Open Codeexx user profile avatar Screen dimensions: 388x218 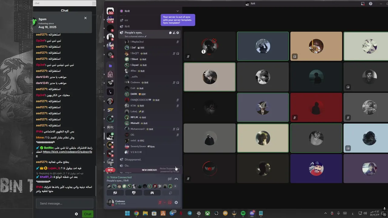(x=110, y=202)
